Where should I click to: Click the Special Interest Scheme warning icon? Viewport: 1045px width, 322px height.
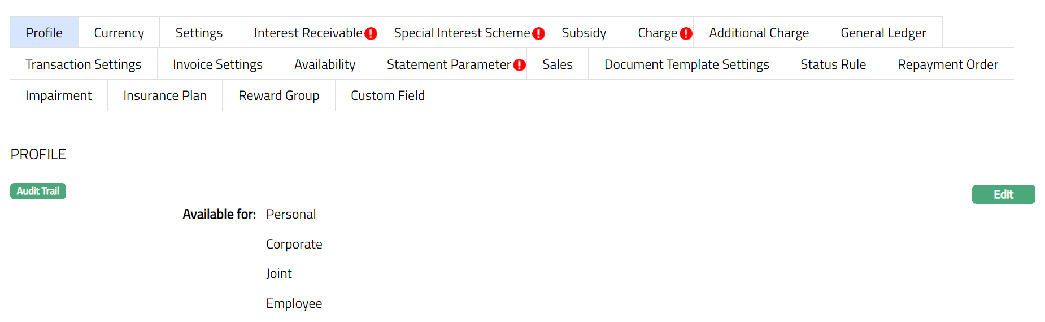coord(539,33)
